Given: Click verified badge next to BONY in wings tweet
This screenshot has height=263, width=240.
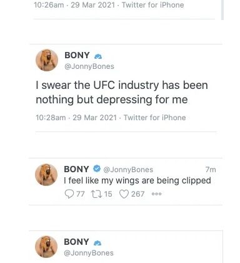Looking at the screenshot, I should 97,168.
